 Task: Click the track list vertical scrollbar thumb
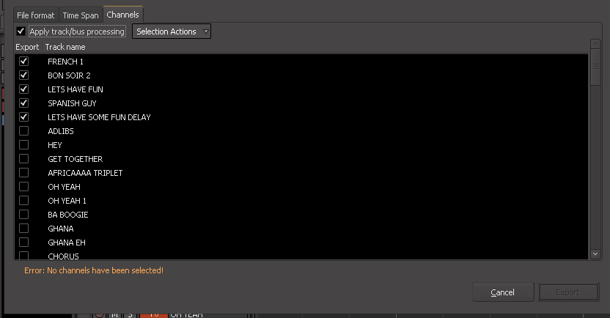pyautogui.click(x=595, y=70)
